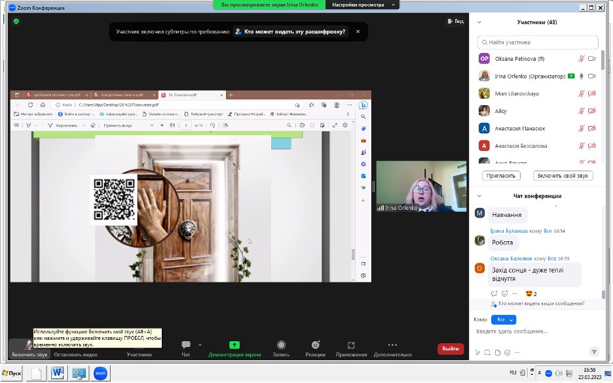
Task: Open the Дополнительно three-dots menu
Action: (392, 345)
